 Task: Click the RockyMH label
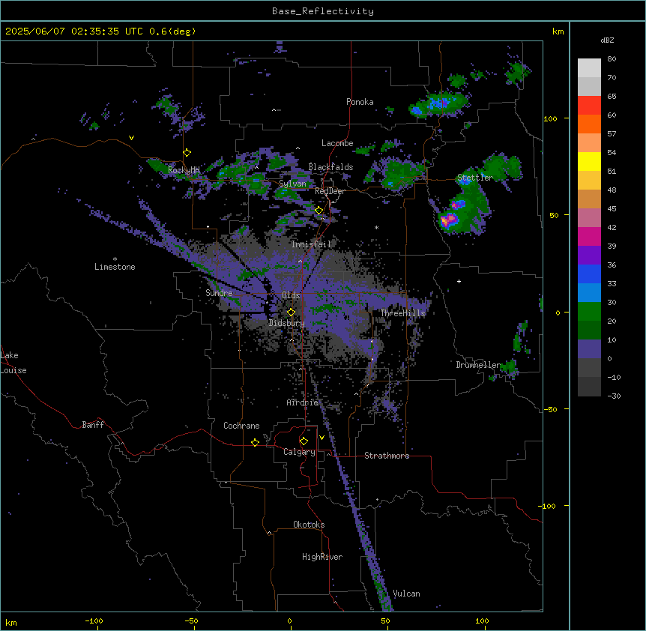184,170
